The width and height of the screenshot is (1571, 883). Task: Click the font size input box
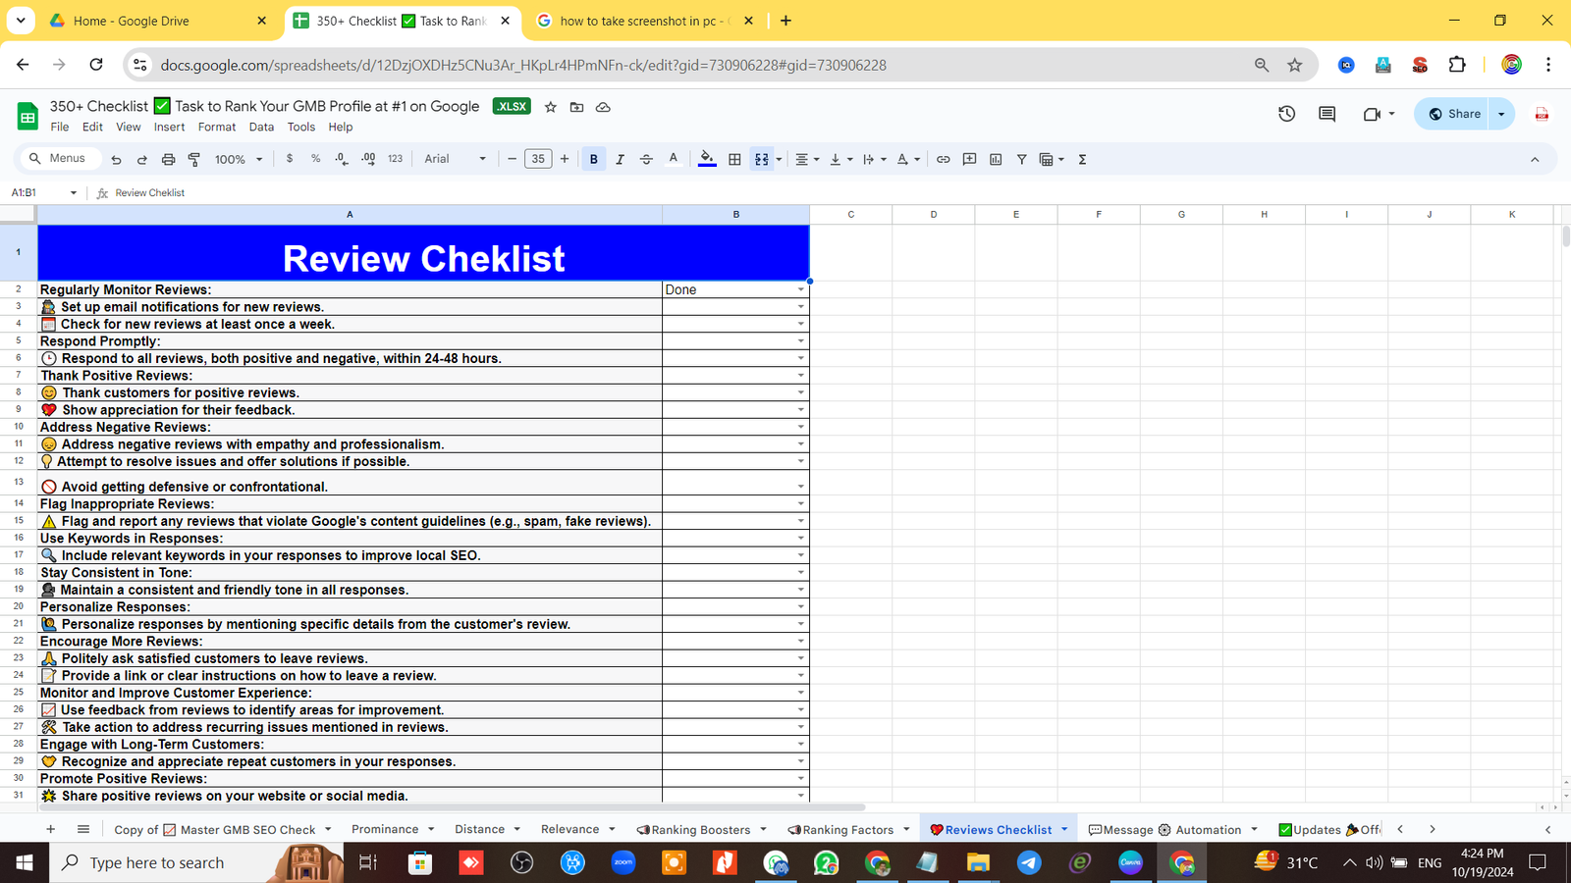click(538, 159)
